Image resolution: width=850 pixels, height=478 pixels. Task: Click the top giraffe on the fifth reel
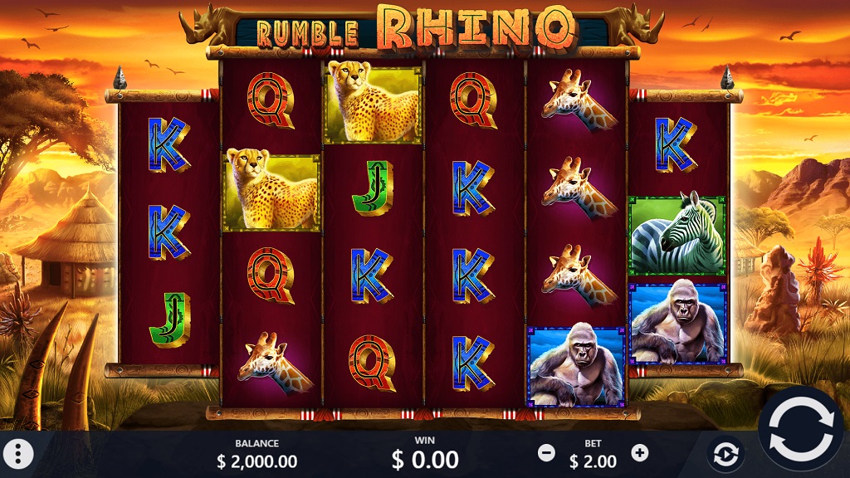578,100
